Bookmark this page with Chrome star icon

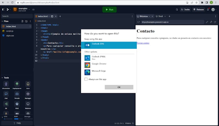[x=197, y=2]
